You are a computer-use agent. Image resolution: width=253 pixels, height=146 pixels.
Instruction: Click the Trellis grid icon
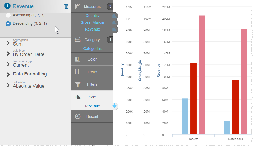coord(78,72)
